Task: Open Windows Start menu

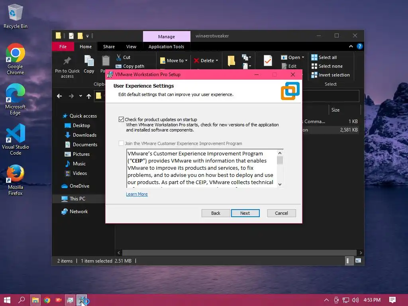Action: (x=7, y=300)
